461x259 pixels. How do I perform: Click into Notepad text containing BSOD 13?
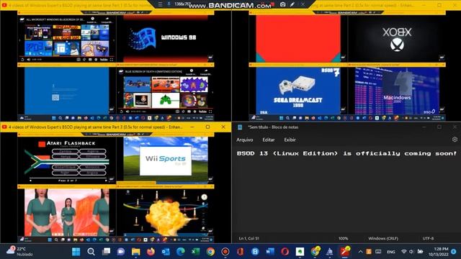click(x=346, y=153)
